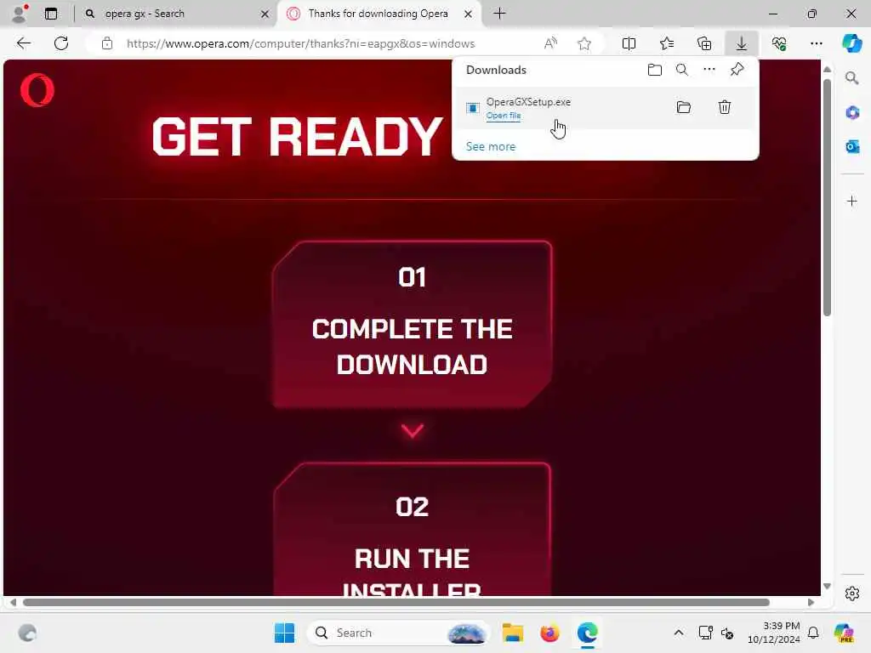Open the network status tray icon
871x653 pixels.
(705, 633)
